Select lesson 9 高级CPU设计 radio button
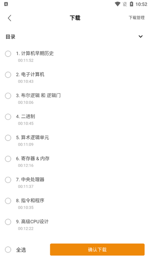The width and height of the screenshot is (150, 267). click(8, 222)
